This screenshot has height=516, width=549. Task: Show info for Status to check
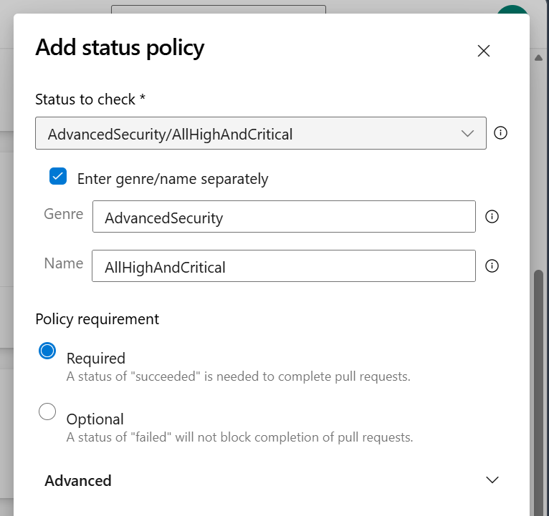pos(501,133)
